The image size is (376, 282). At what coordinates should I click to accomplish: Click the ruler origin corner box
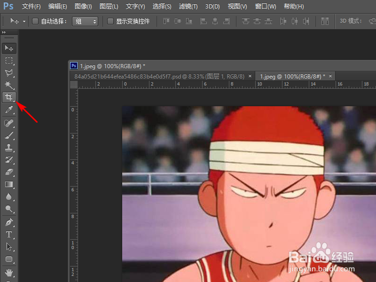click(x=74, y=85)
